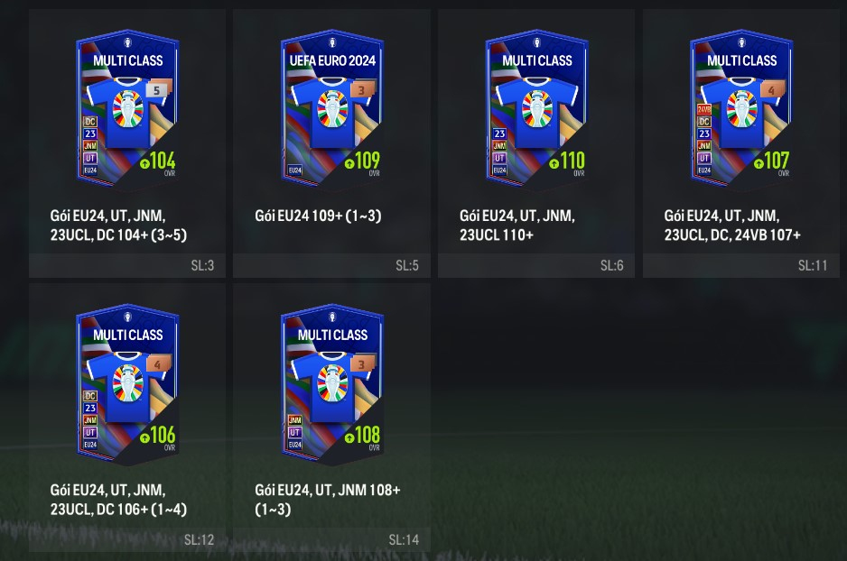Image resolution: width=847 pixels, height=561 pixels.
Task: Open the UEFA EURO 2024 109 OVR pack
Action: [x=332, y=108]
